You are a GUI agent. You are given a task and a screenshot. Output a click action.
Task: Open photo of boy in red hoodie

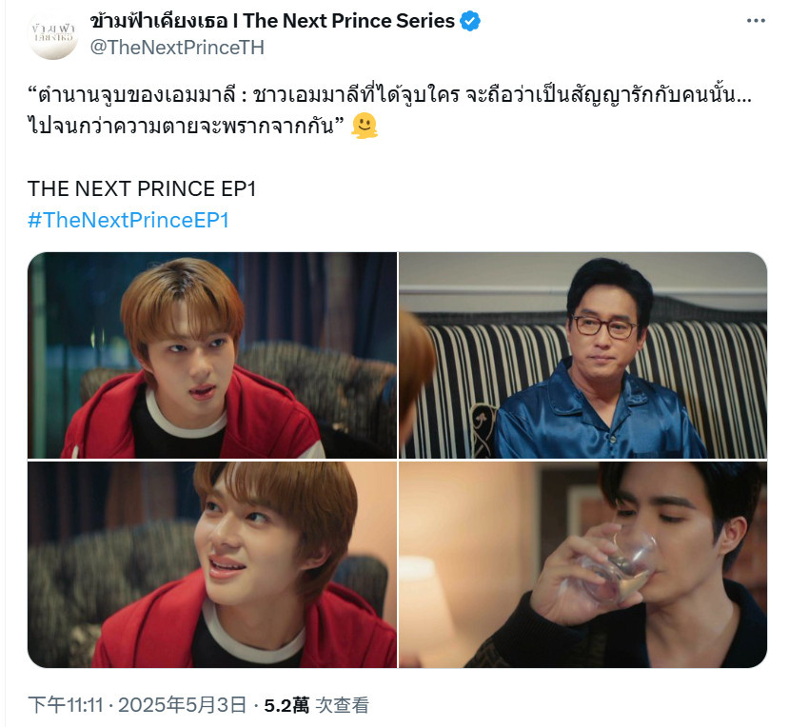212,355
